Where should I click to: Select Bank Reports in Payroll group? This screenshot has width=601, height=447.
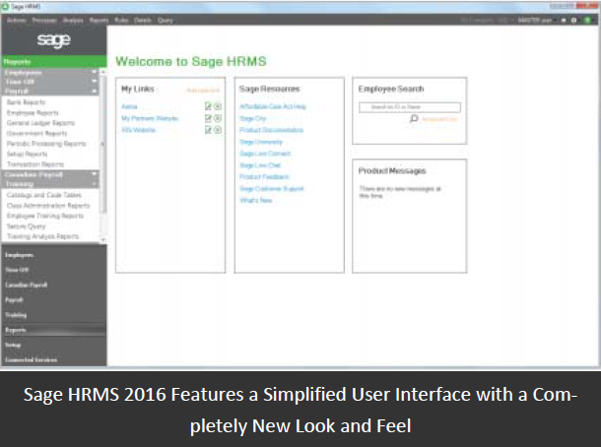tap(26, 101)
